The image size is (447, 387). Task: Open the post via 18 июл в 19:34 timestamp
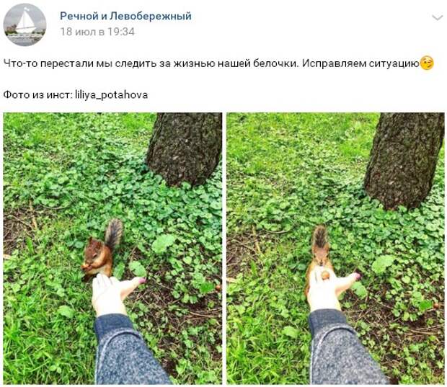(97, 31)
